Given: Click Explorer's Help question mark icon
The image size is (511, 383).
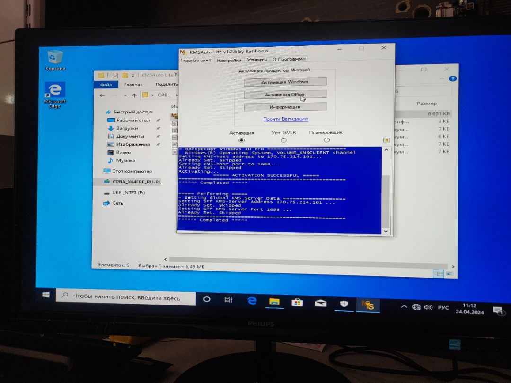Looking at the screenshot, I should click(x=452, y=78).
